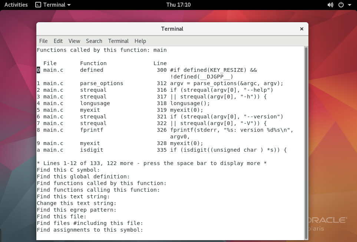Viewport: 357px width, 242px height.
Task: Click the volume speaker icon in top bar
Action: click(x=331, y=5)
